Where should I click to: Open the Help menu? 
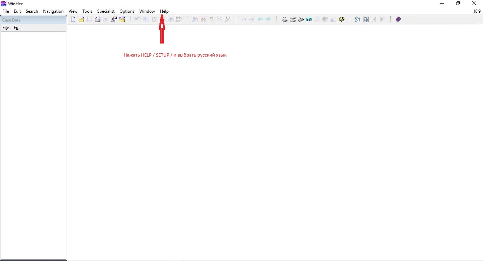click(x=164, y=11)
